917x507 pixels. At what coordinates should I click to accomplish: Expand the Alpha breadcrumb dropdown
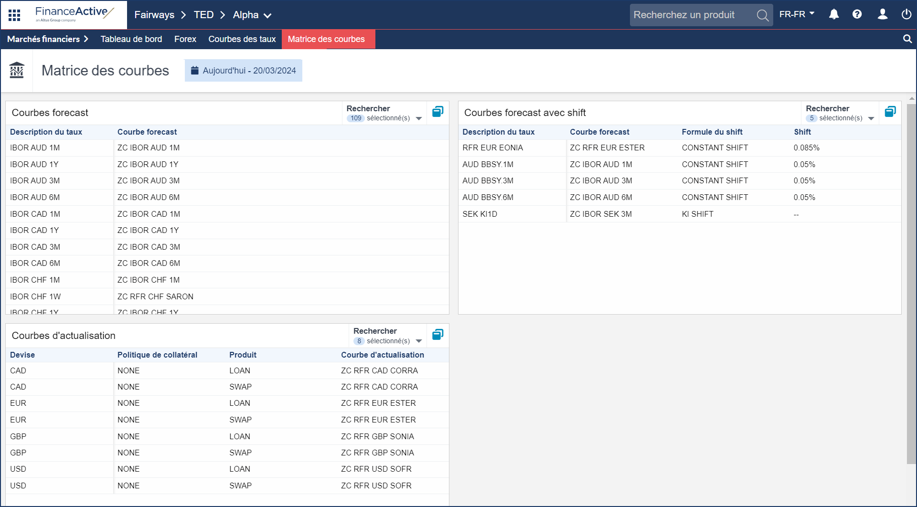tap(252, 15)
